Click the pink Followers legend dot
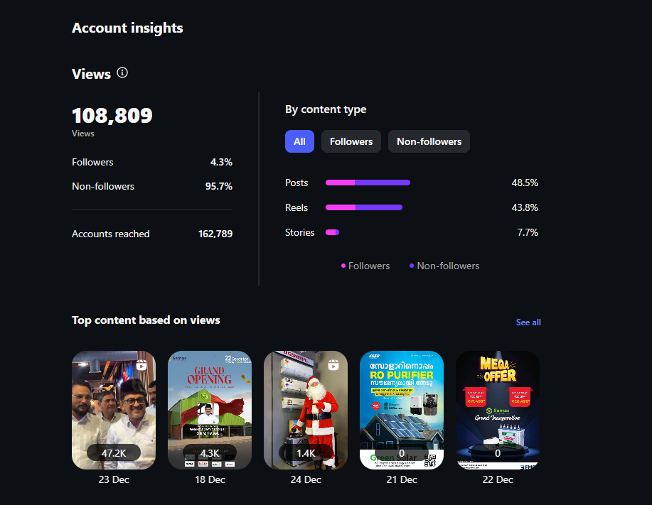 [343, 266]
